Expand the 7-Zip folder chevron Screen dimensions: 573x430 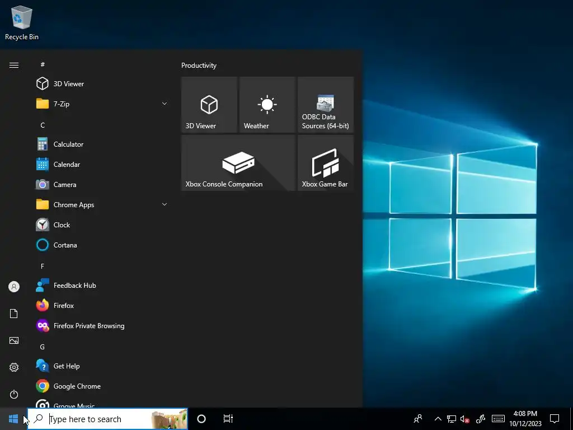coord(165,104)
